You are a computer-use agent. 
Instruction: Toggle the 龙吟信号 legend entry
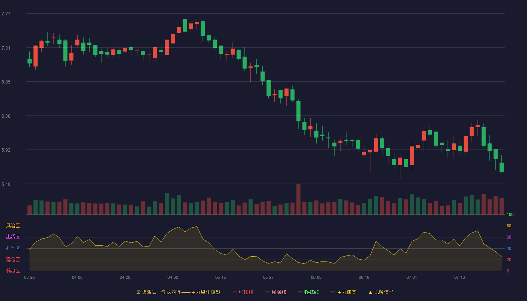coord(381,292)
